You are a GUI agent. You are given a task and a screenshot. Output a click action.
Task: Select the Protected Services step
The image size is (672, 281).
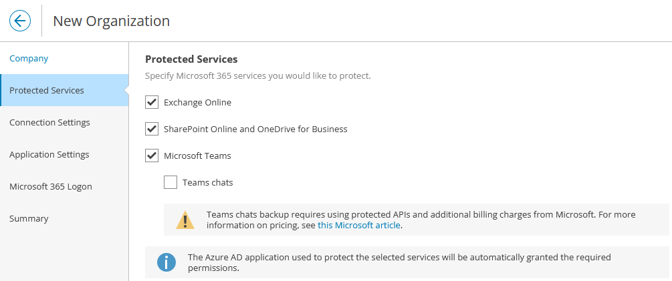[64, 90]
